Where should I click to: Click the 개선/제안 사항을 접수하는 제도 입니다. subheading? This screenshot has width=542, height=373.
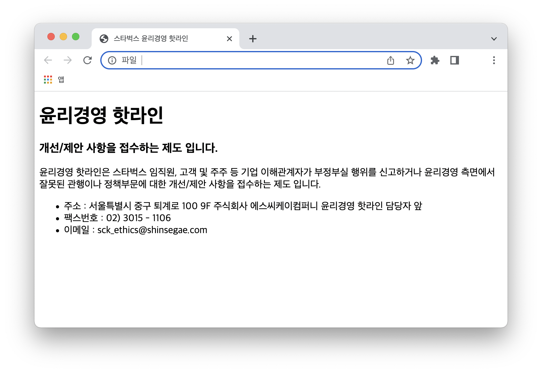[129, 148]
